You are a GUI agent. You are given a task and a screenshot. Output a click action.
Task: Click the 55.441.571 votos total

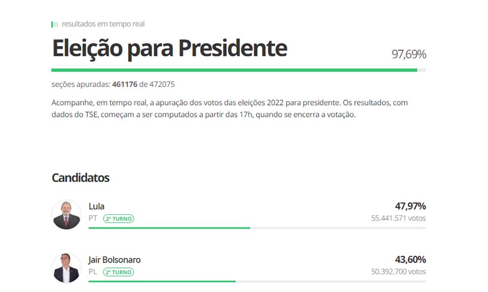[399, 218]
